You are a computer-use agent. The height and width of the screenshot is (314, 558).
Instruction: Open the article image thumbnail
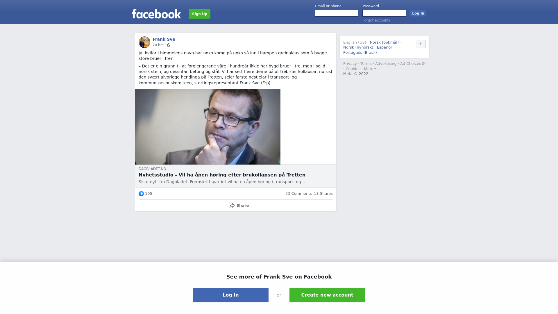click(208, 127)
